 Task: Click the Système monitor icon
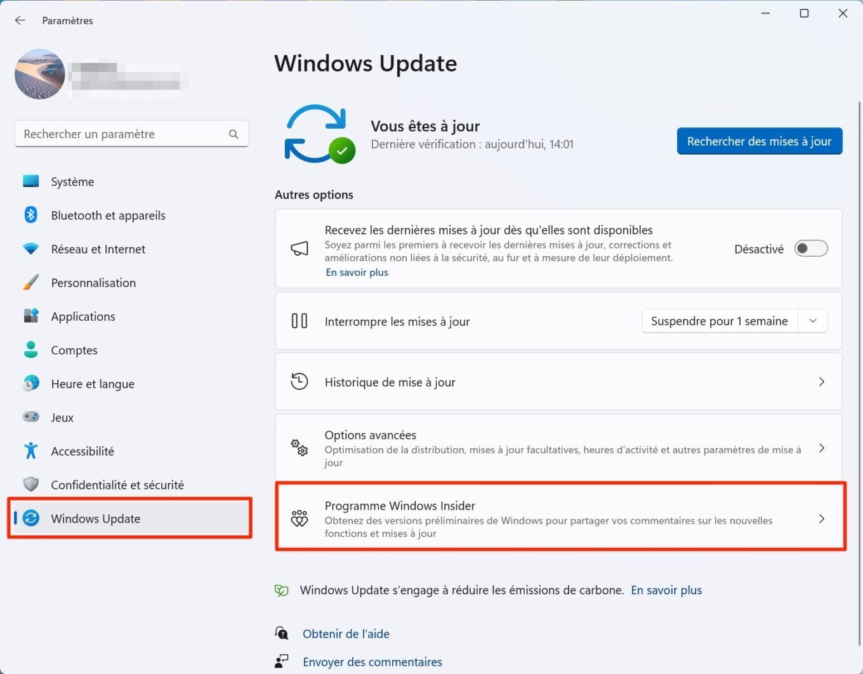tap(30, 181)
